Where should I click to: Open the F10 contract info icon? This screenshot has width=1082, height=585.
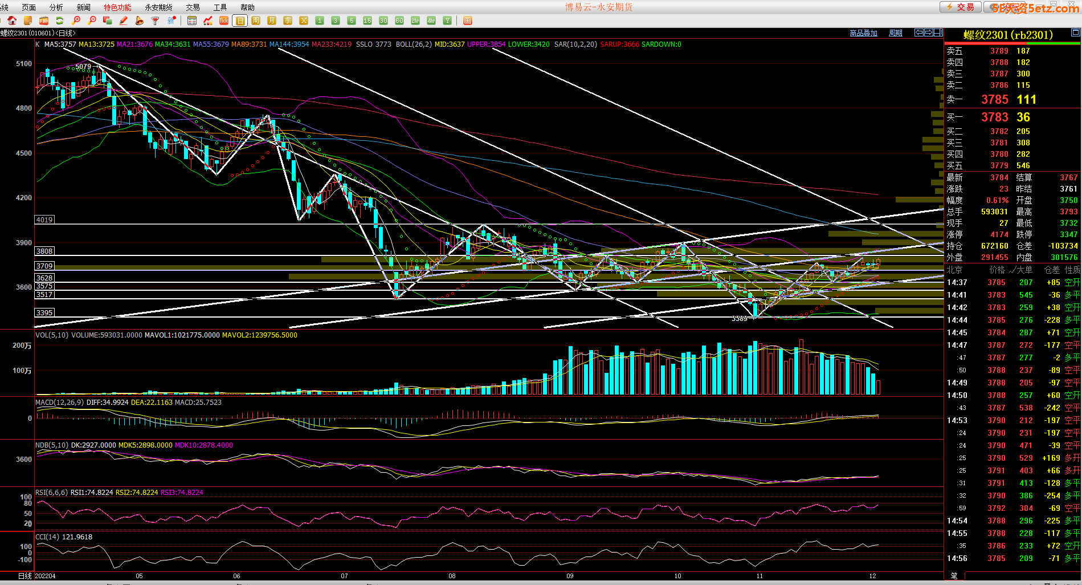point(43,21)
